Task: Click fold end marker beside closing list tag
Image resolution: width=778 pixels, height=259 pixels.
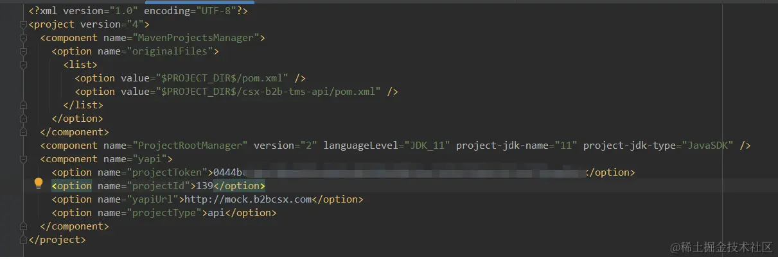Action: [23, 105]
